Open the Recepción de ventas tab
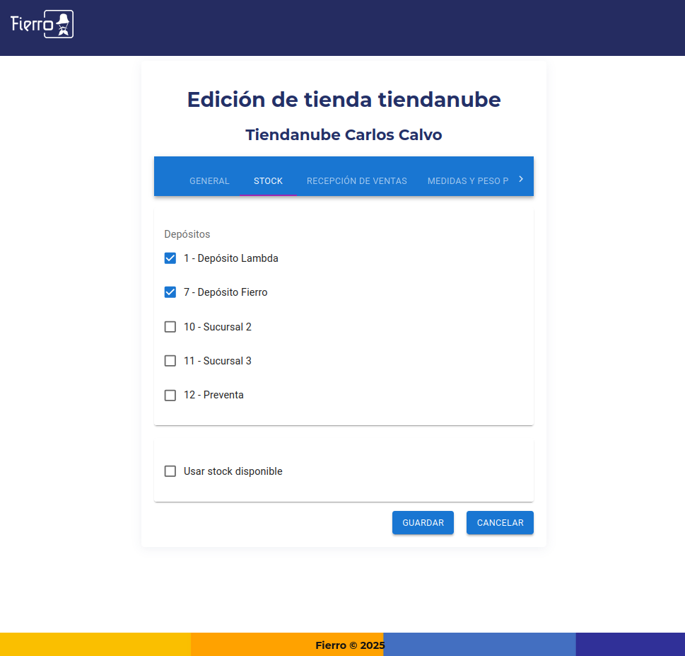Screen dimensions: 685x656 pyautogui.click(x=356, y=181)
